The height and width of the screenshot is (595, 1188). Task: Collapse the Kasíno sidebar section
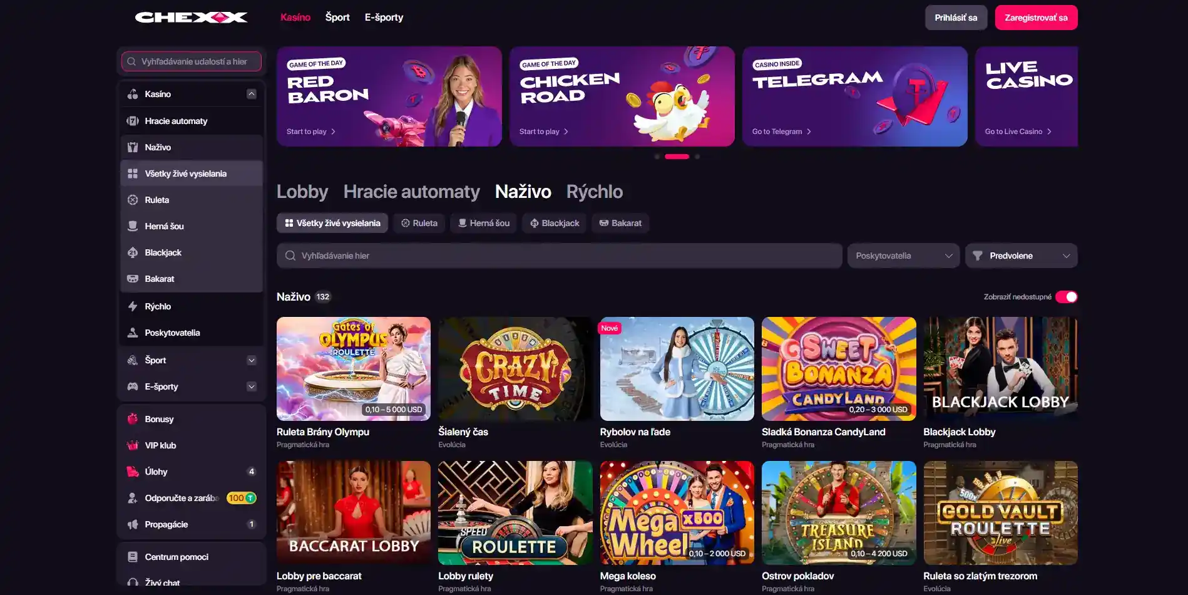click(x=252, y=94)
